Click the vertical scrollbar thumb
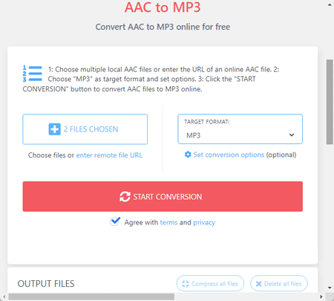 330,102
